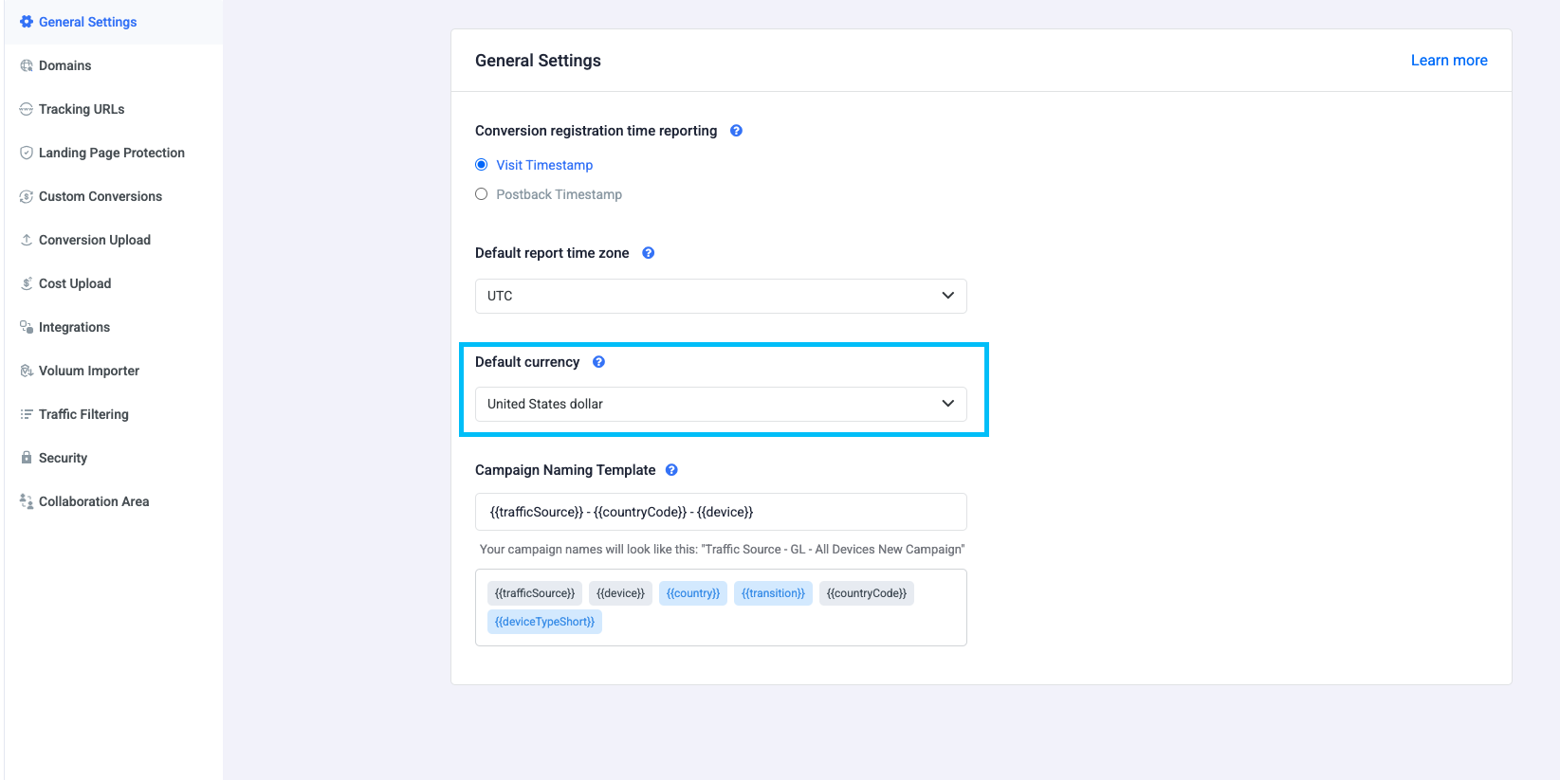The height and width of the screenshot is (780, 1560).
Task: Click the Visit Timestamp label text
Action: click(544, 165)
